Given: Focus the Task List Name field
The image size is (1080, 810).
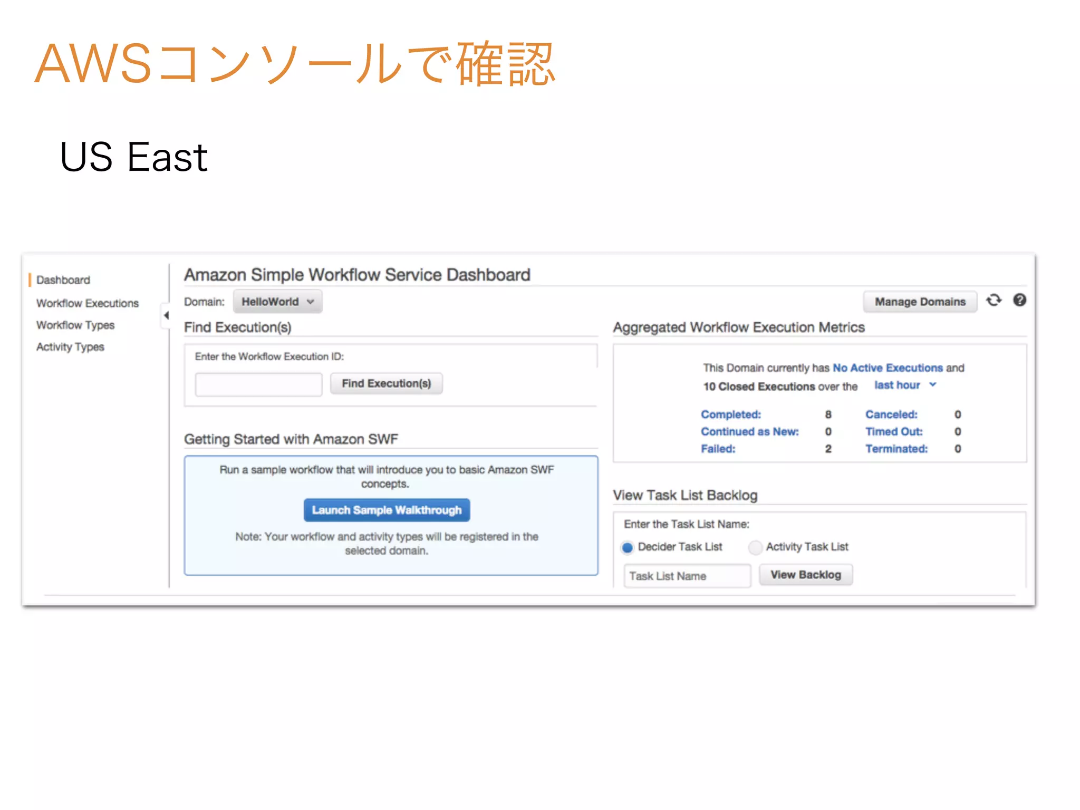Looking at the screenshot, I should [687, 576].
